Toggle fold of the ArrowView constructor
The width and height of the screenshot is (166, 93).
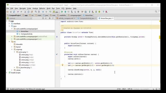pos(60,43)
